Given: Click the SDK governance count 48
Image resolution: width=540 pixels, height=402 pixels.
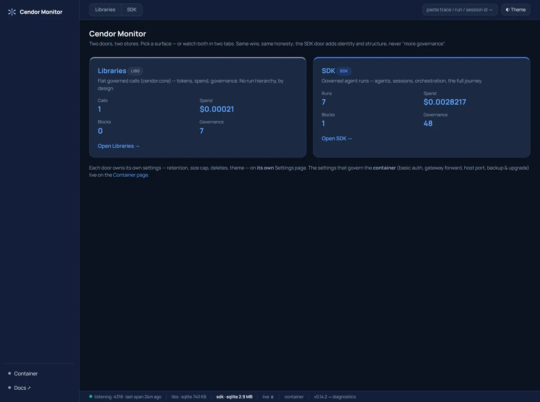Looking at the screenshot, I should click(428, 124).
